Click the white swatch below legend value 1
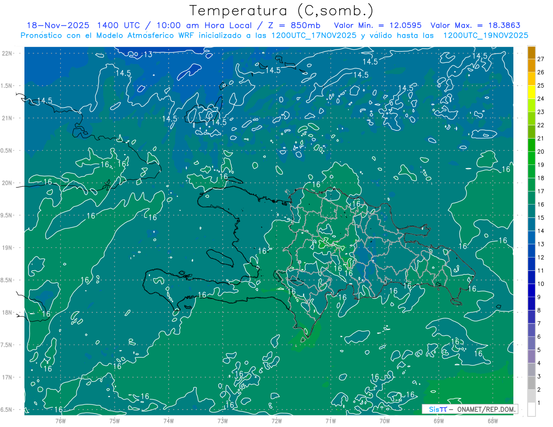The height and width of the screenshot is (427, 553). click(x=531, y=409)
